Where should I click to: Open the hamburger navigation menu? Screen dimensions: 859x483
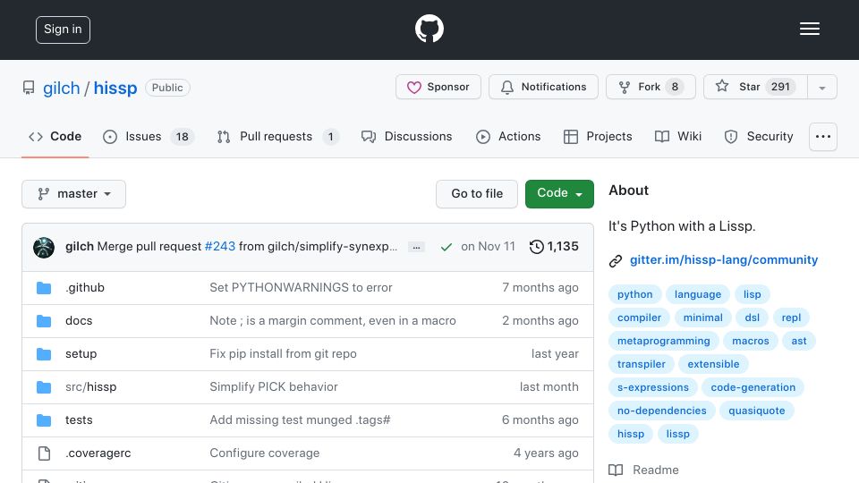809,29
